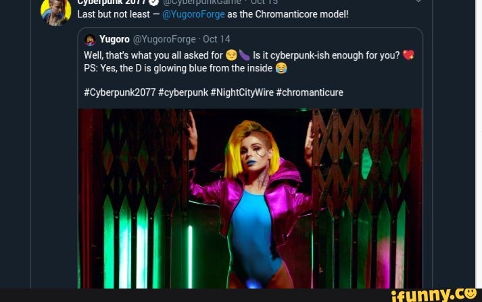This screenshot has width=482, height=302.
Task: Select the Yugoro name in quoted tweet
Action: coord(114,39)
